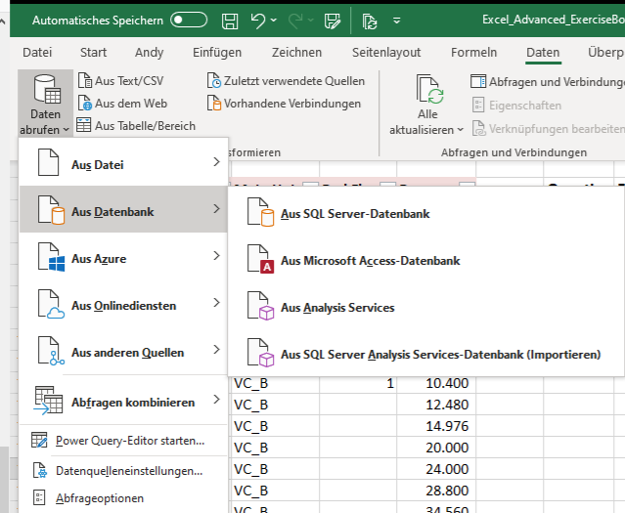The image size is (625, 513).
Task: Open the Aus Azure submenu
Action: pyautogui.click(x=123, y=256)
